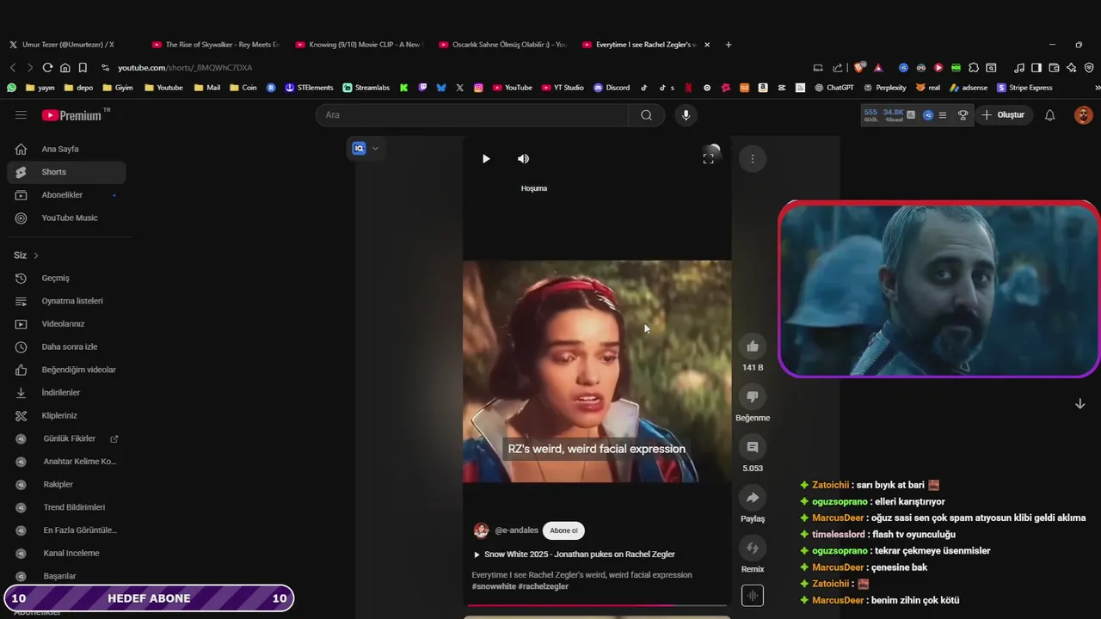Open Oynatma listeleri

tap(66, 301)
